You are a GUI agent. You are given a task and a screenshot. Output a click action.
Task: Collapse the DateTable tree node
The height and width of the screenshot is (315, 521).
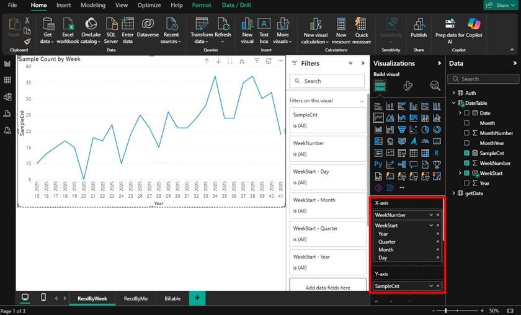(x=453, y=103)
